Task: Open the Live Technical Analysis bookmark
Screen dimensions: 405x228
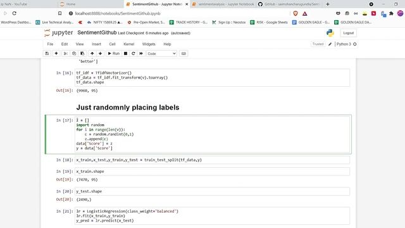Action: [54, 23]
